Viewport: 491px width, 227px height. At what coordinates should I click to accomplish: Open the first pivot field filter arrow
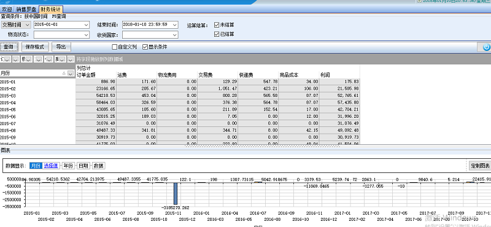click(7, 59)
